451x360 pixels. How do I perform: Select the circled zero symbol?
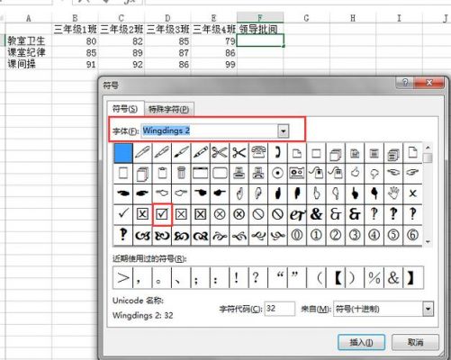(x=297, y=235)
